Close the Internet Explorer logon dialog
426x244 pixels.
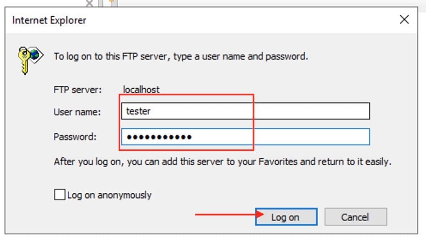[x=404, y=20]
